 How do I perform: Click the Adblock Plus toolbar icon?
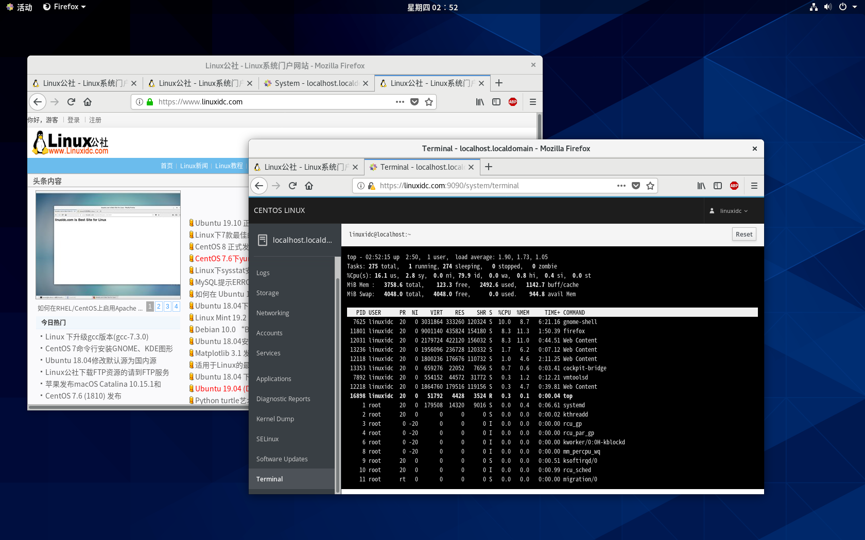coord(734,186)
